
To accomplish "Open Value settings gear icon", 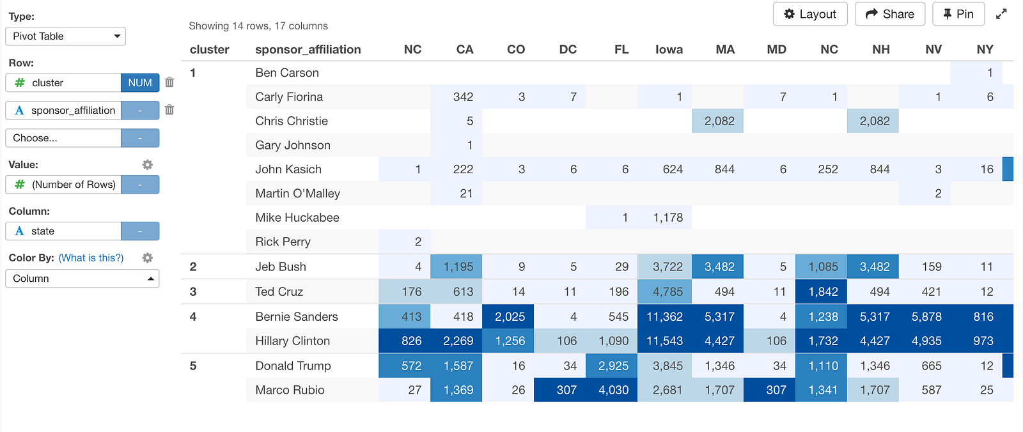I will [x=148, y=165].
